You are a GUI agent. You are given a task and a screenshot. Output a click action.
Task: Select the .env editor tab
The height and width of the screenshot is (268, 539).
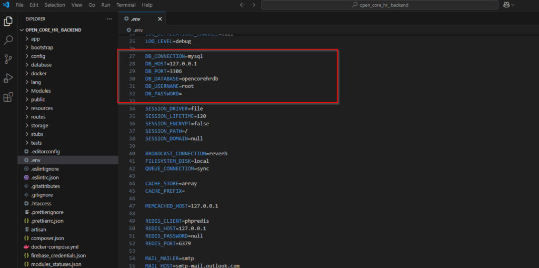tap(142, 19)
